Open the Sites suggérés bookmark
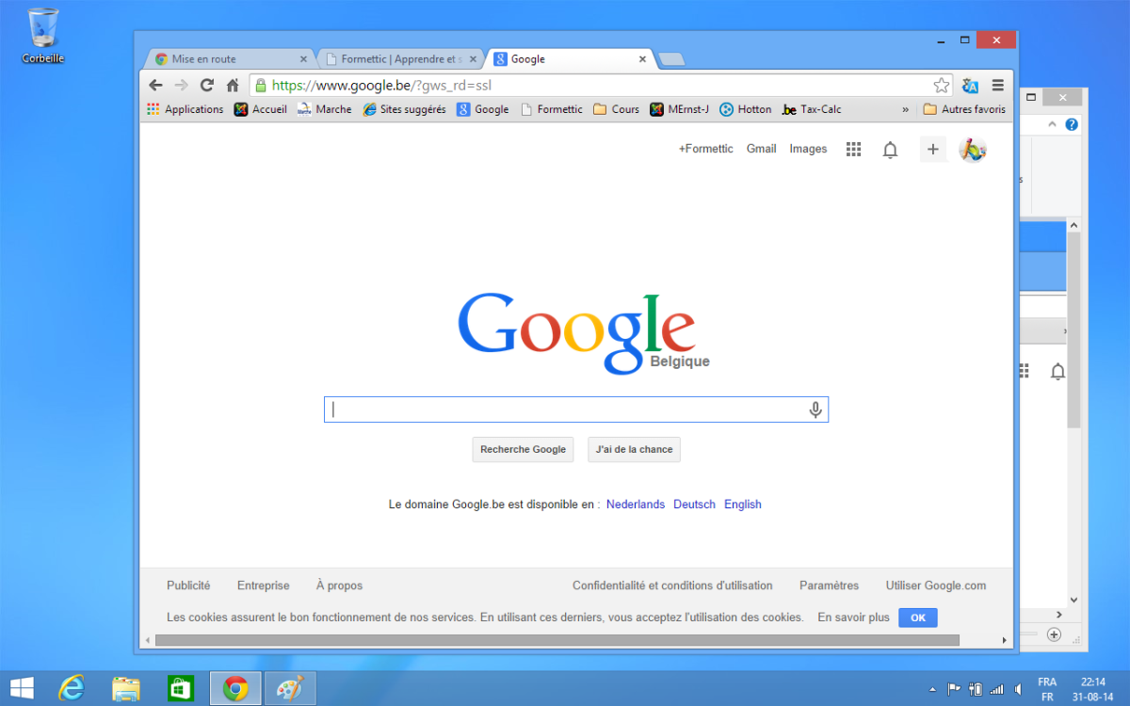This screenshot has height=706, width=1130. click(x=404, y=109)
